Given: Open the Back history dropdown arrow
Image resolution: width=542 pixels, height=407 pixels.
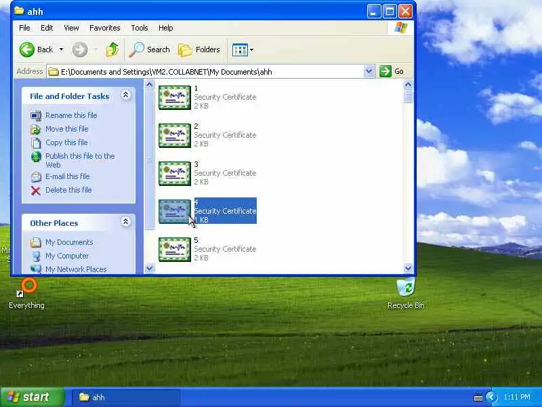Looking at the screenshot, I should (x=61, y=50).
